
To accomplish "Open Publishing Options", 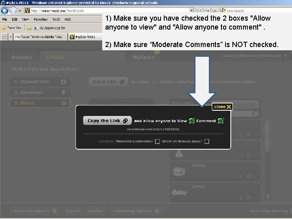I will [136, 211].
